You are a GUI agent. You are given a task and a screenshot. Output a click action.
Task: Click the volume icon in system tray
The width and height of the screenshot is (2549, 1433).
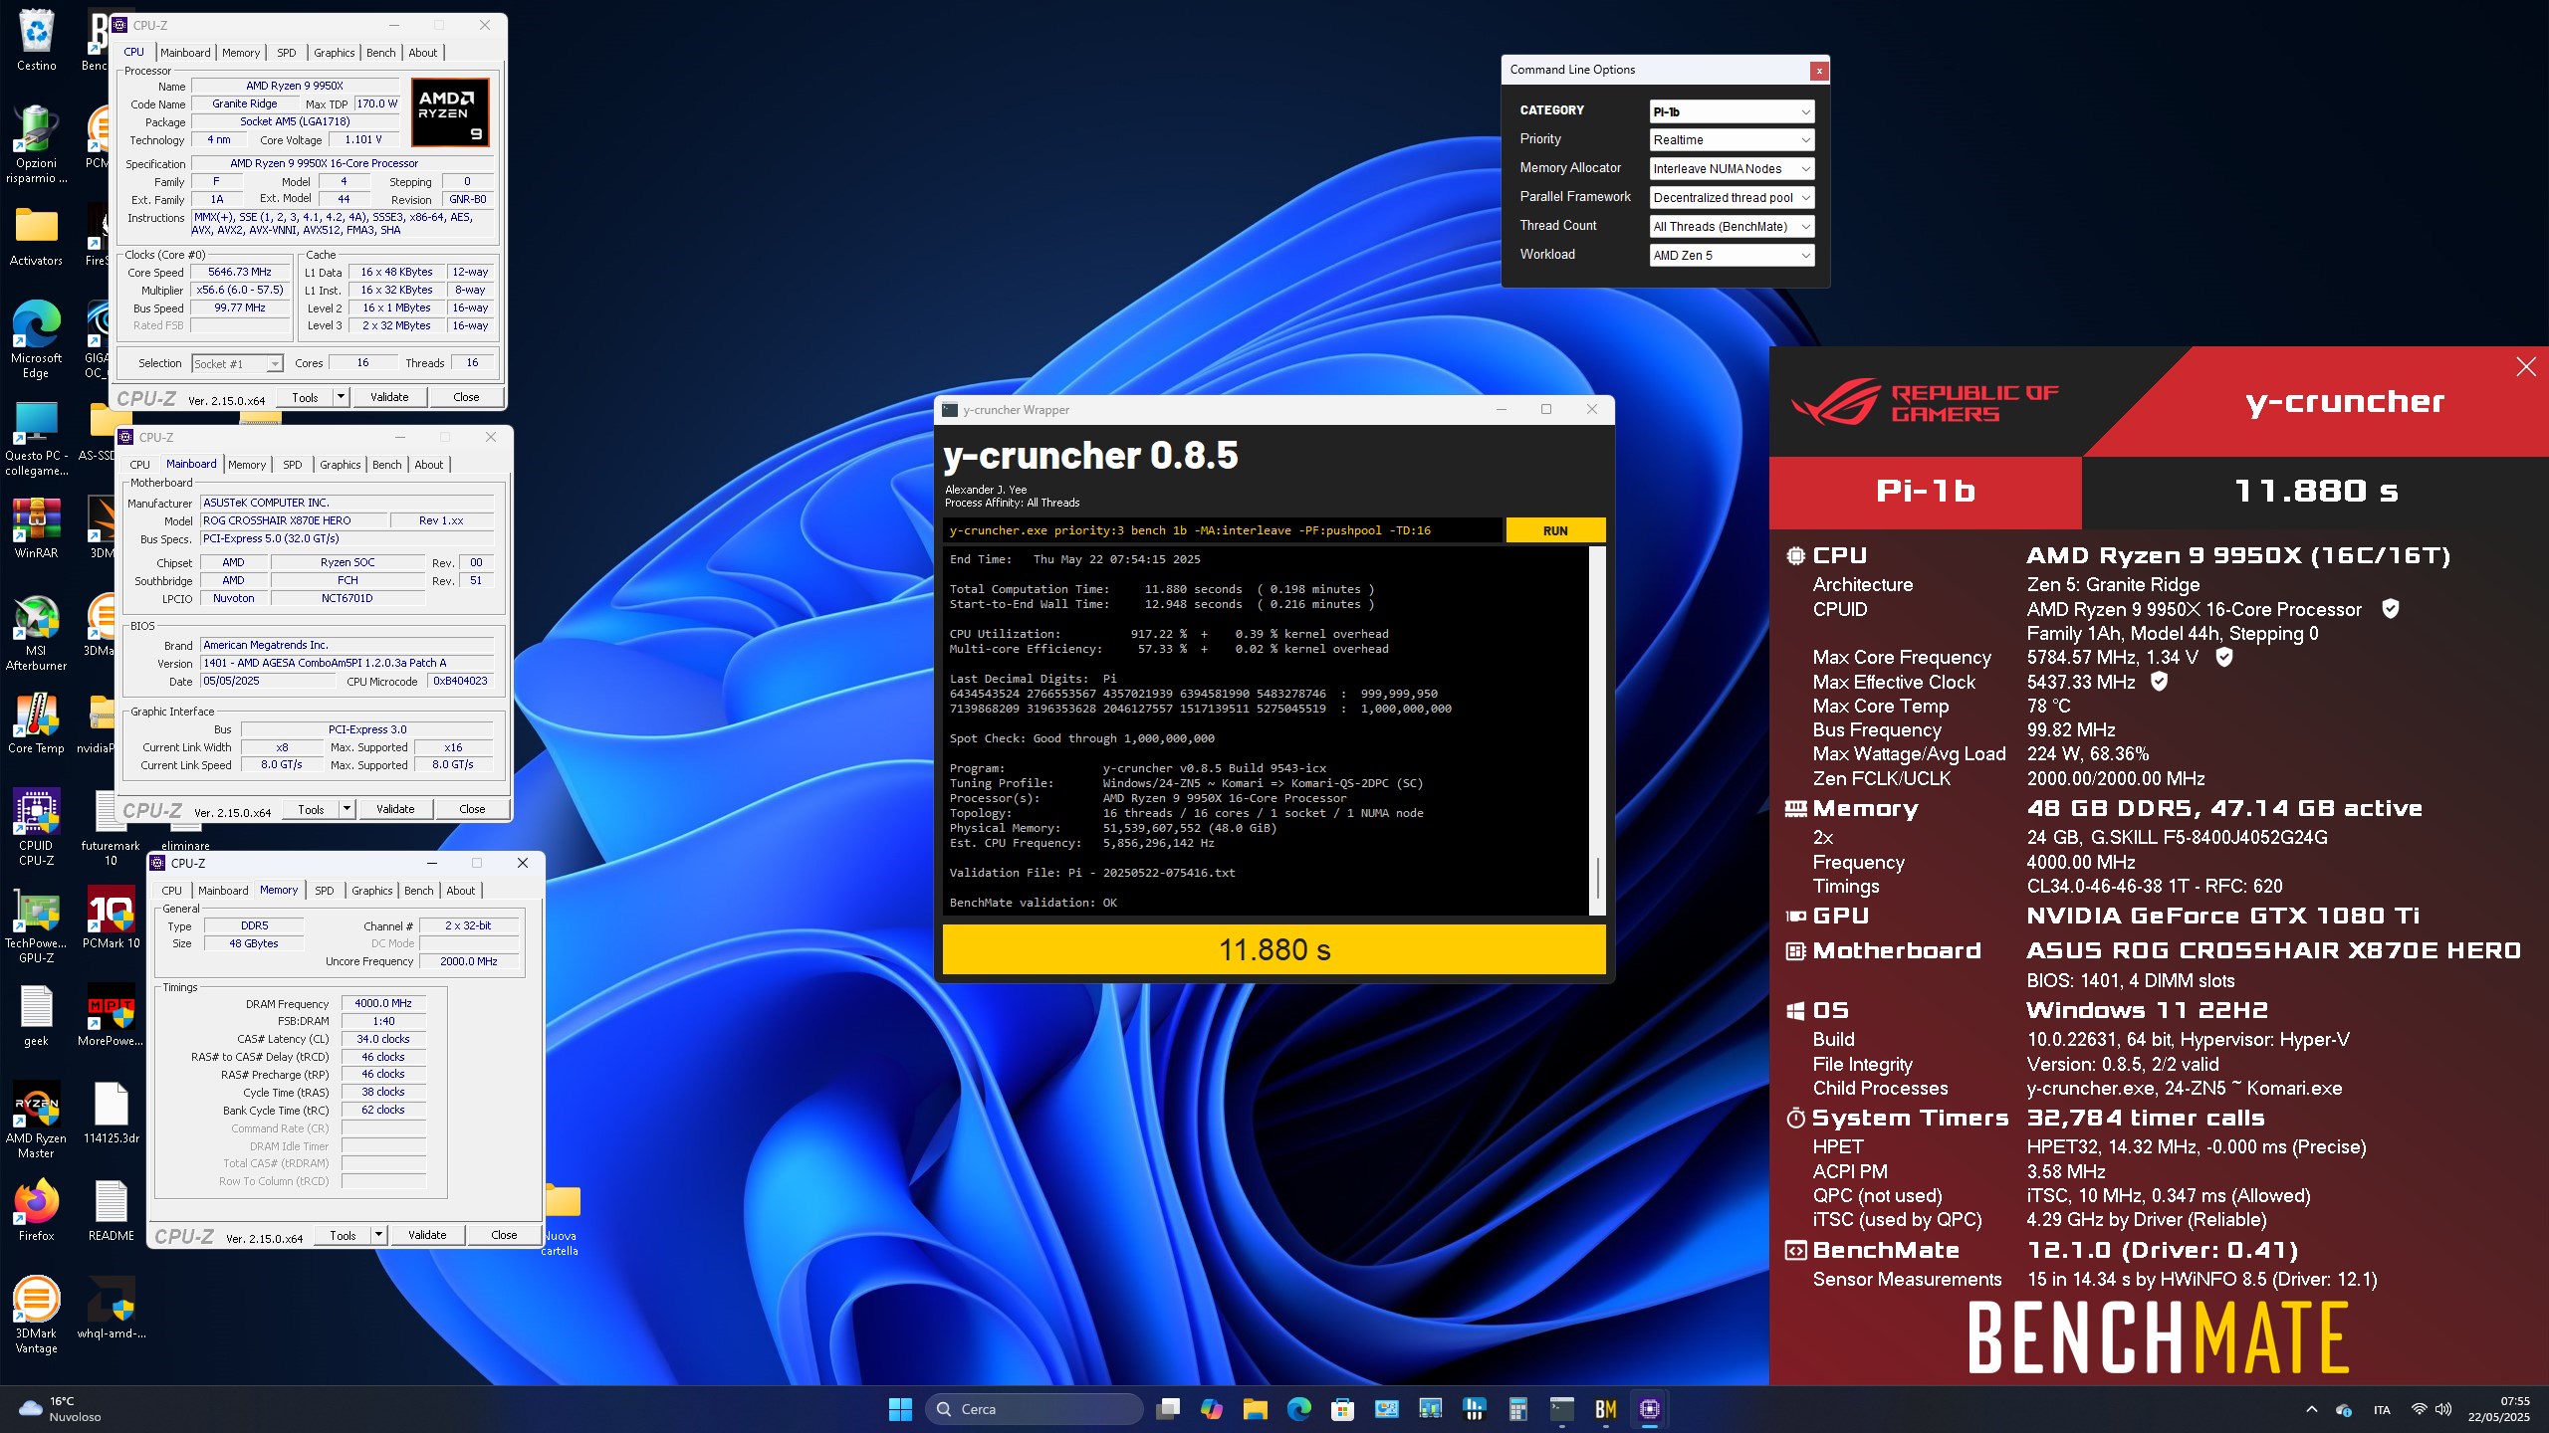2443,1409
